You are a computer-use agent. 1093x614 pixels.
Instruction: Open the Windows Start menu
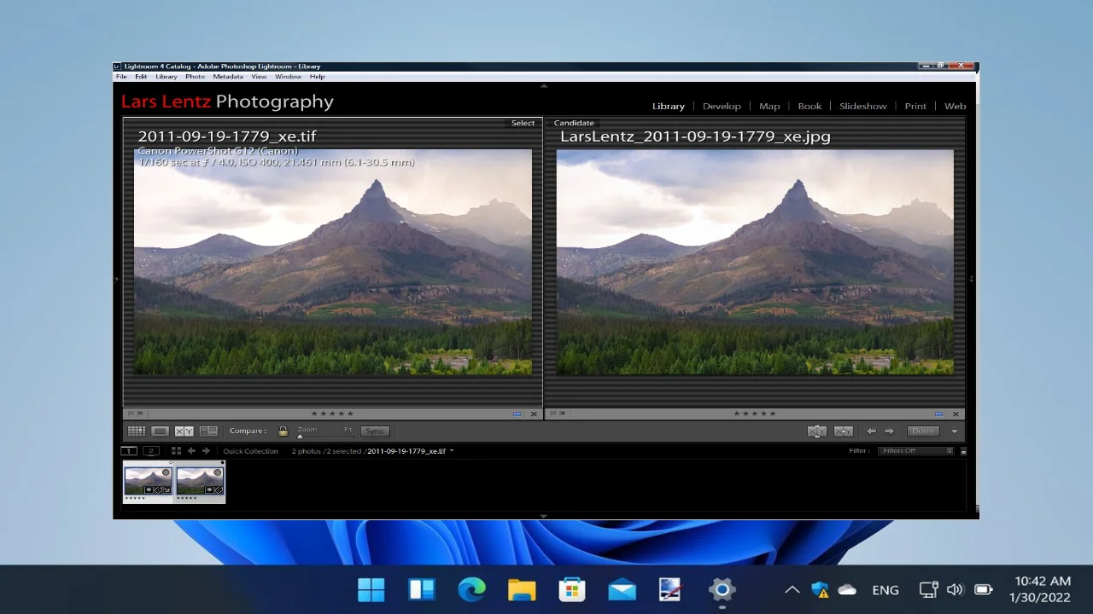371,589
